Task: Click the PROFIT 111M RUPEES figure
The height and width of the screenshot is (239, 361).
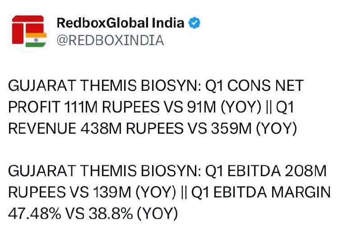Action: (x=84, y=107)
